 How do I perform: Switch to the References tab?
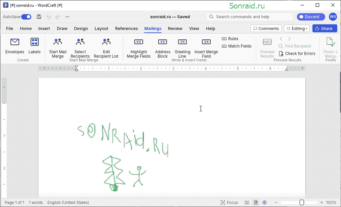pos(126,28)
